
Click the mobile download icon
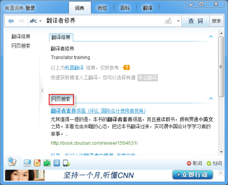(x=67, y=163)
